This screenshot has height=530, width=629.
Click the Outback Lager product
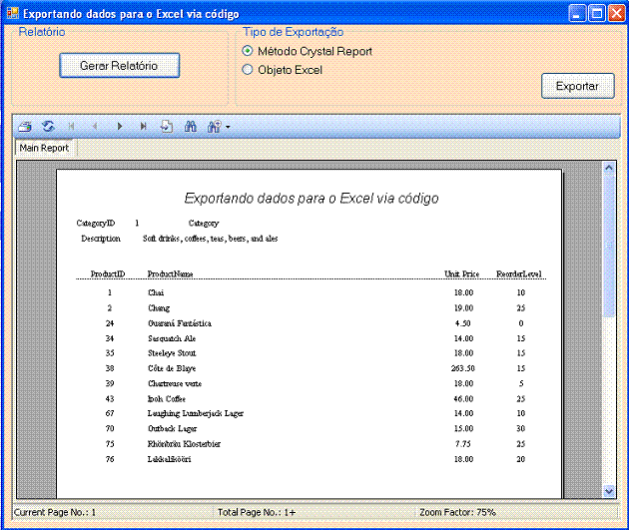pyautogui.click(x=172, y=428)
